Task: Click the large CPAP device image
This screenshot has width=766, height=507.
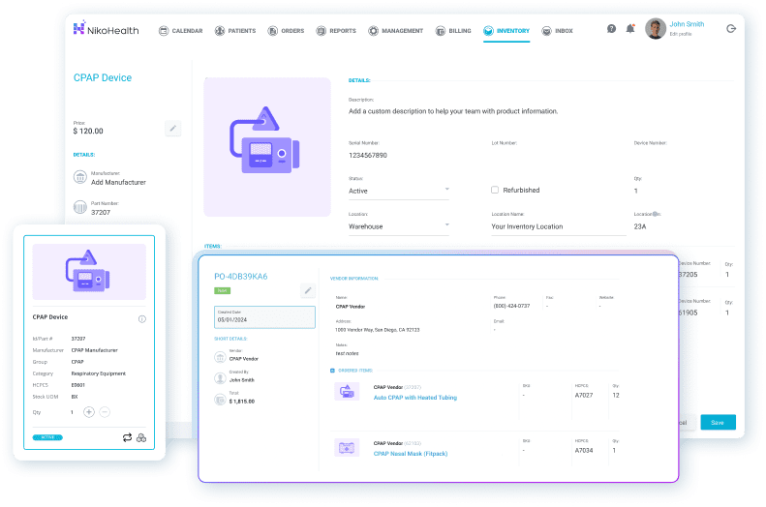Action: [x=267, y=147]
